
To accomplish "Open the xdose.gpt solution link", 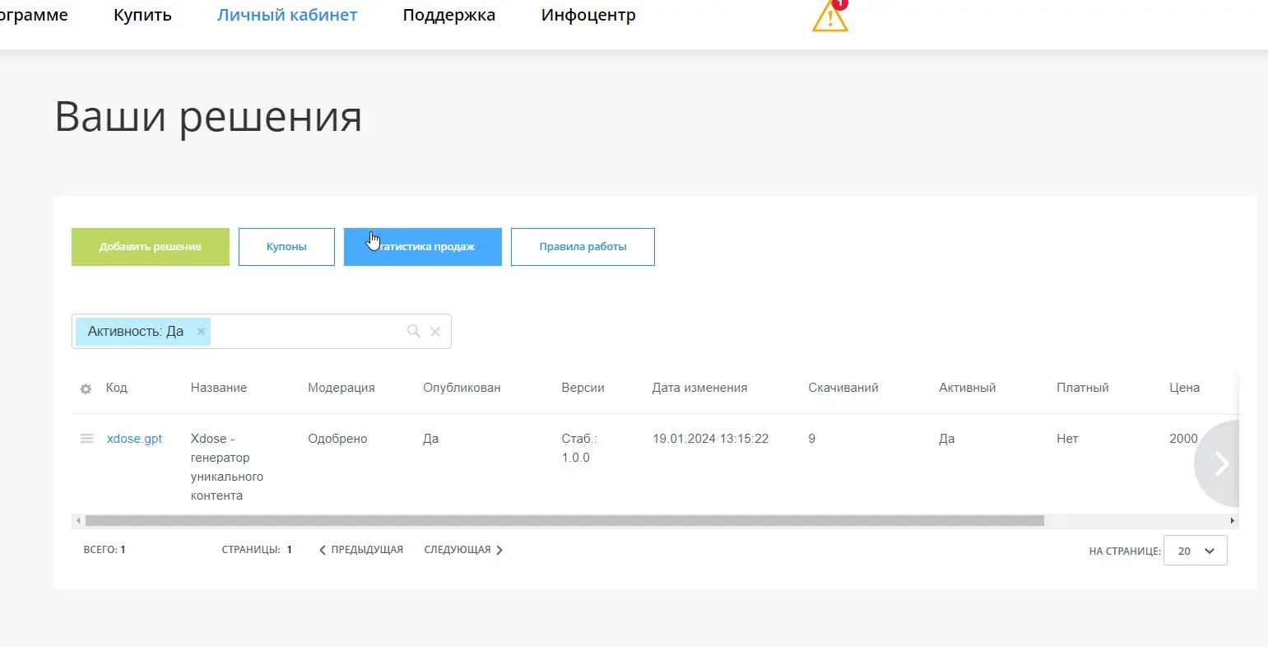I will click(134, 439).
